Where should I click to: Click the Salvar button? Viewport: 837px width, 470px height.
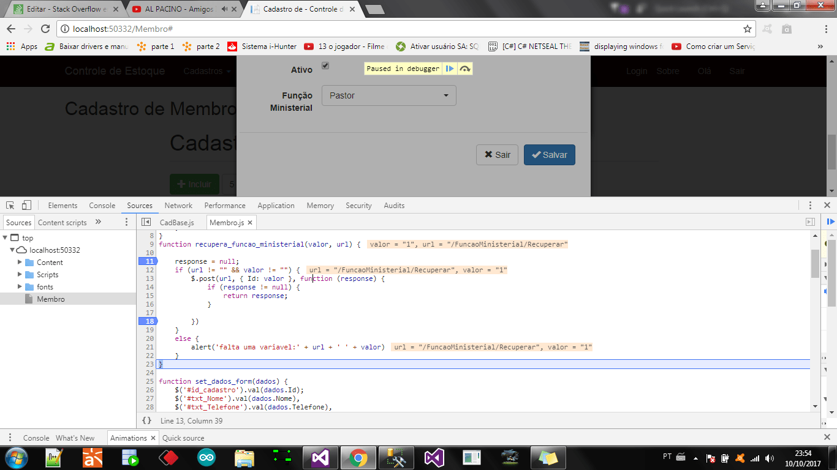[550, 155]
